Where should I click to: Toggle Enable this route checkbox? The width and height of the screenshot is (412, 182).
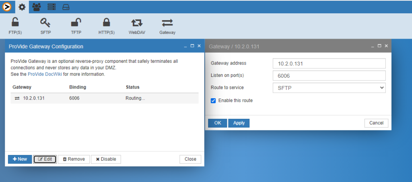(x=213, y=101)
